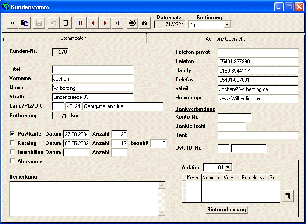306x224 pixels.
Task: Click the Vorname field containing Jochen
Action: click(92, 79)
